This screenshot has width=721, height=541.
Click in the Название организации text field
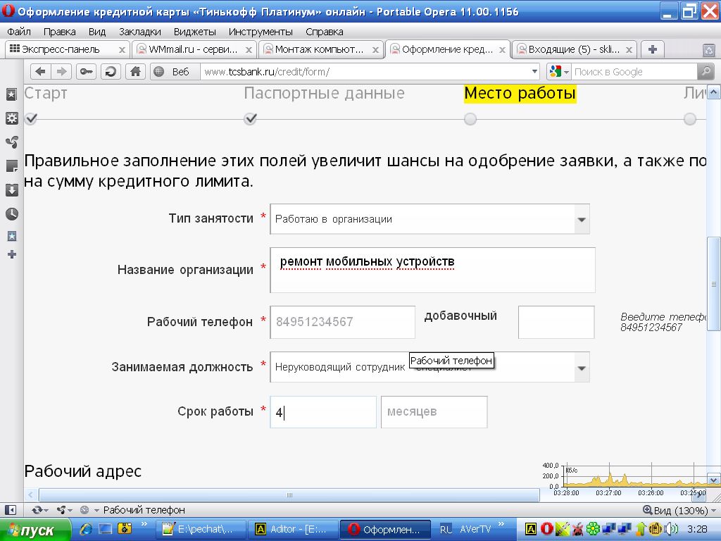pos(433,270)
